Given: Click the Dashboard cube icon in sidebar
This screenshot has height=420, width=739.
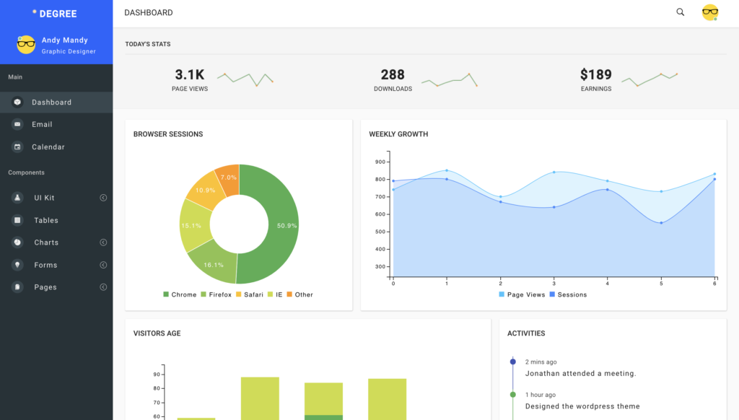Looking at the screenshot, I should click(17, 102).
